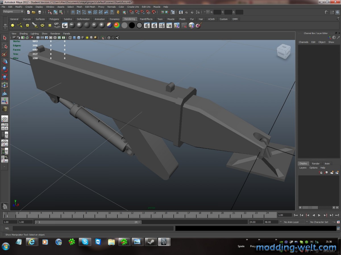Screen dimensions: 341x255
Task: Expand the No Anim Layer dropdown
Action: tap(294, 222)
